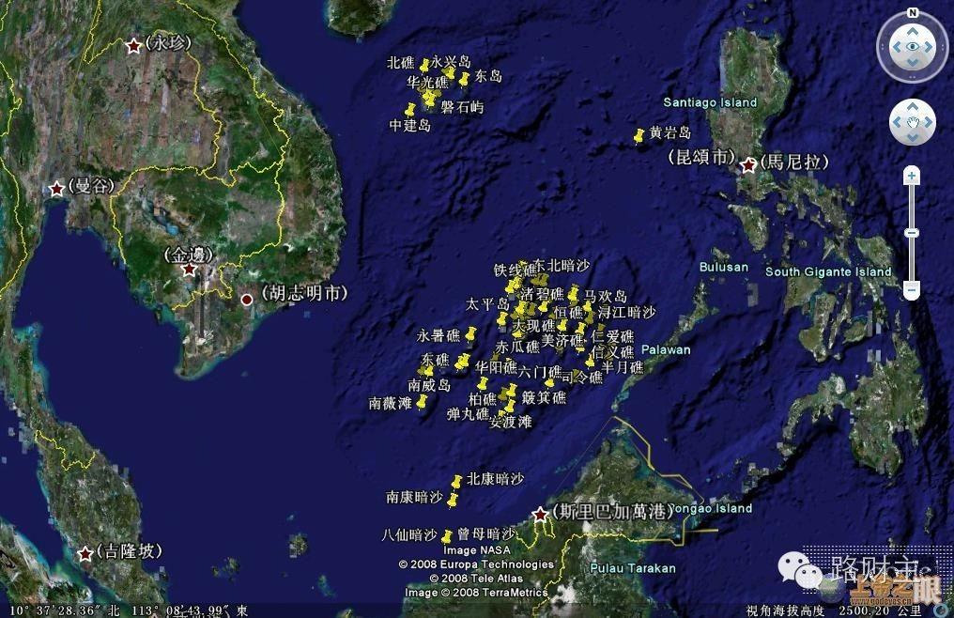This screenshot has width=954, height=618.
Task: Click the Pulau Tarakan label
Action: (633, 568)
